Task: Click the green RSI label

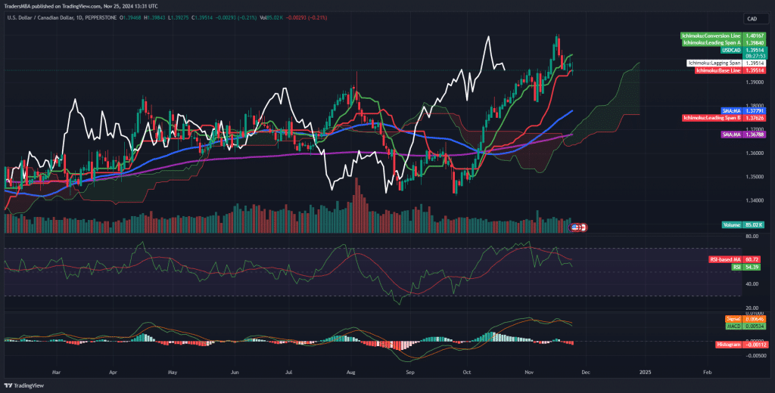Action: pyautogui.click(x=735, y=267)
